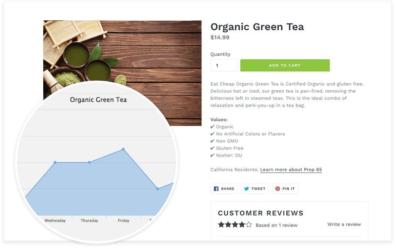The height and width of the screenshot is (249, 396).
Task: Click the Twitter bird icon
Action: (246, 189)
